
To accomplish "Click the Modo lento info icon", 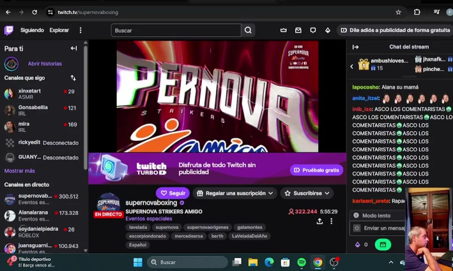I will tap(356, 216).
